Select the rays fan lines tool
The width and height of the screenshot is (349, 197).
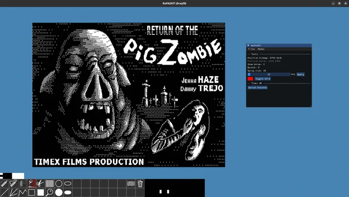[x=13, y=192]
